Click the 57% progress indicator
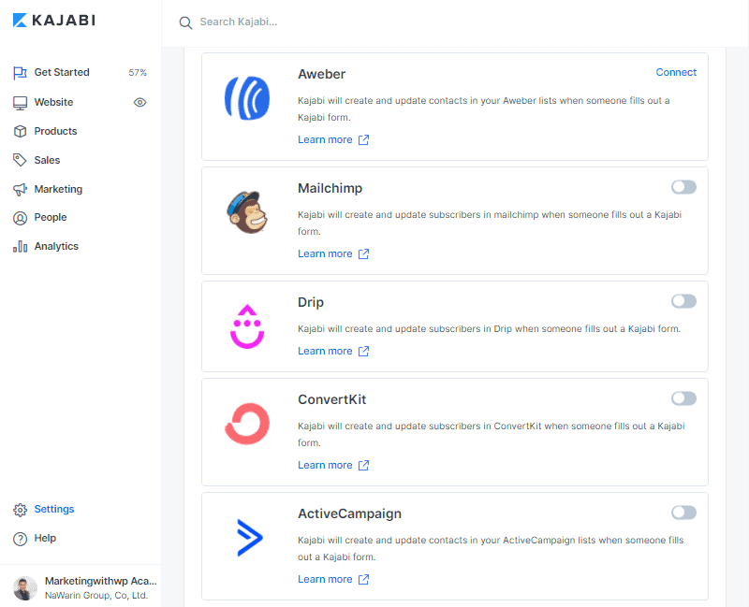The width and height of the screenshot is (749, 607). pos(138,73)
